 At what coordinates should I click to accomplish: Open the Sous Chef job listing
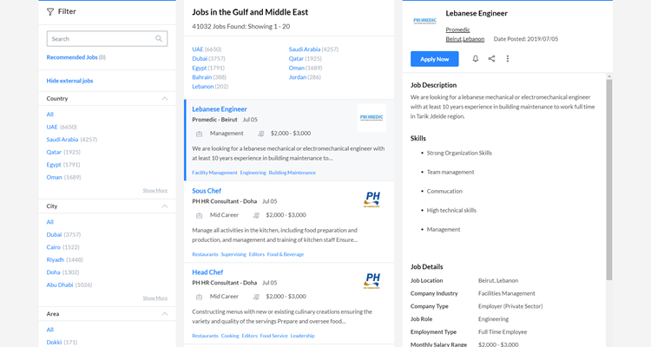(x=207, y=191)
